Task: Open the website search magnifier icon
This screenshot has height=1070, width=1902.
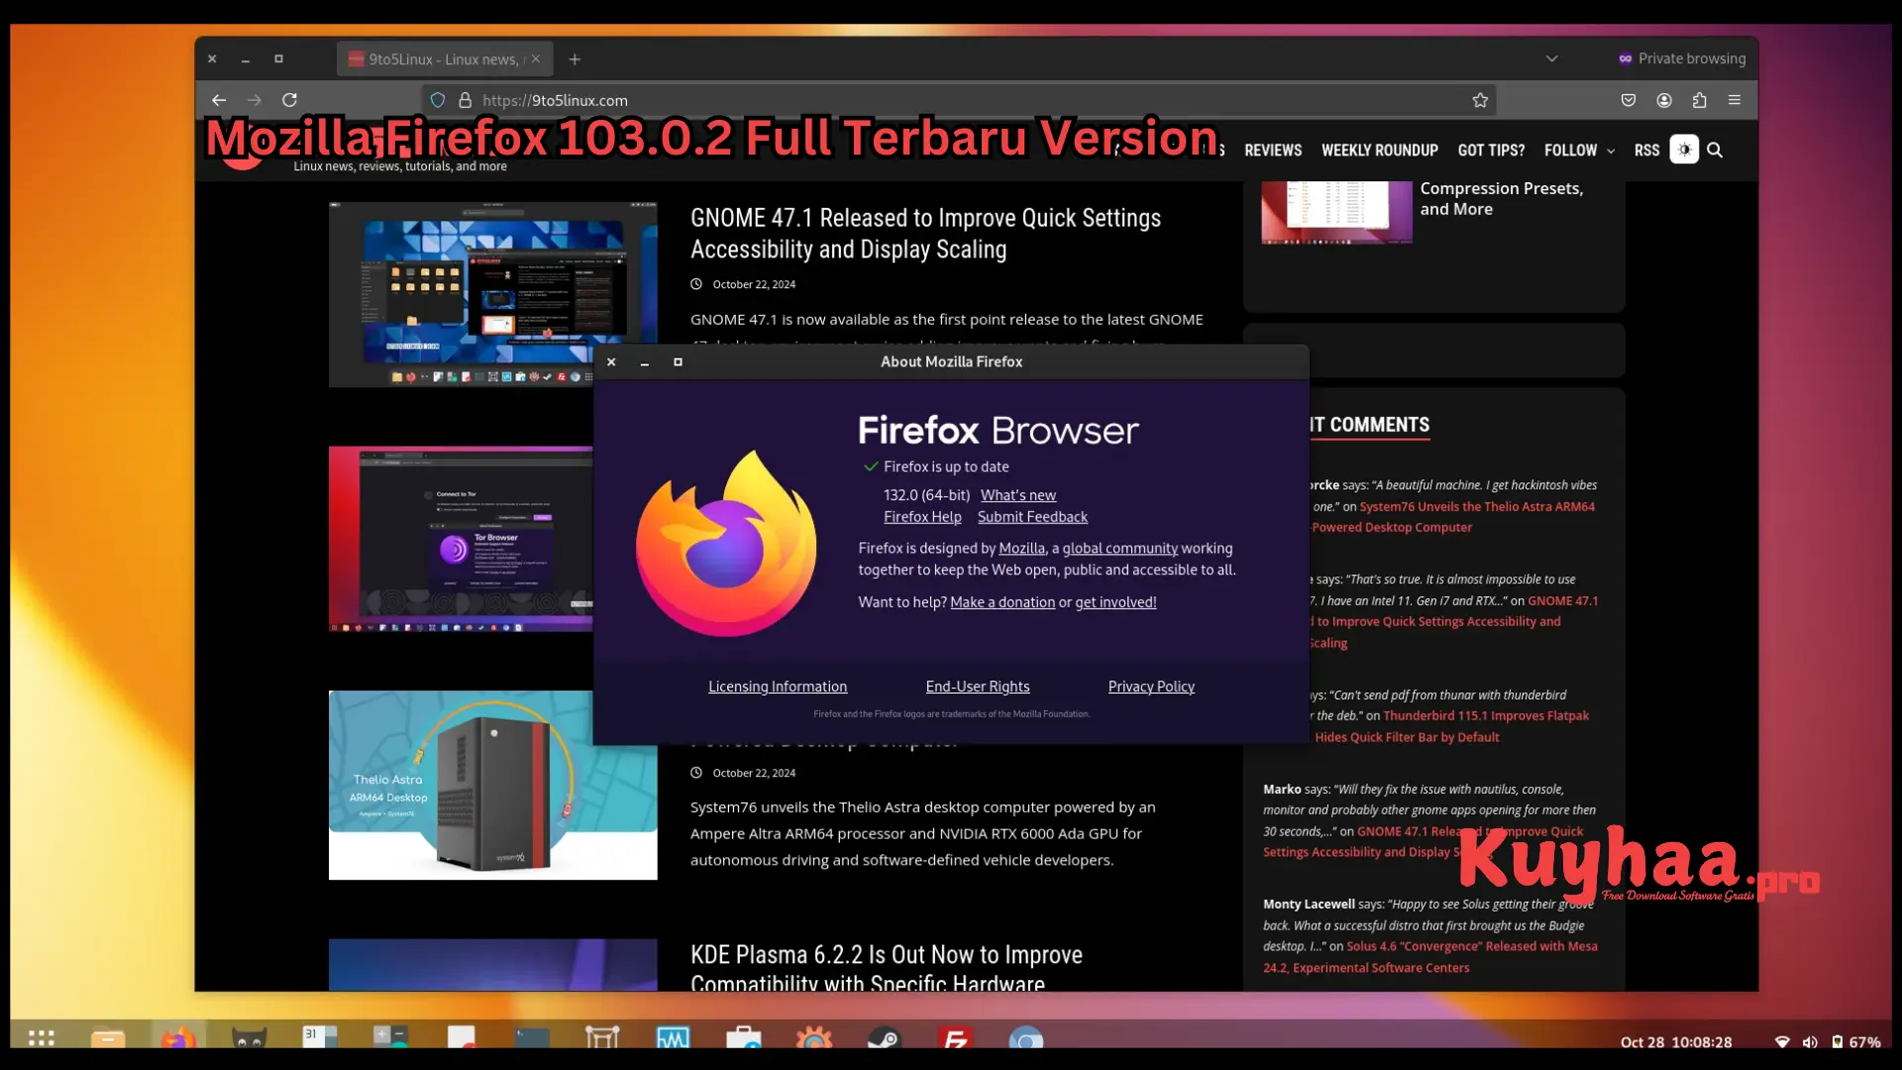Action: [x=1715, y=151]
